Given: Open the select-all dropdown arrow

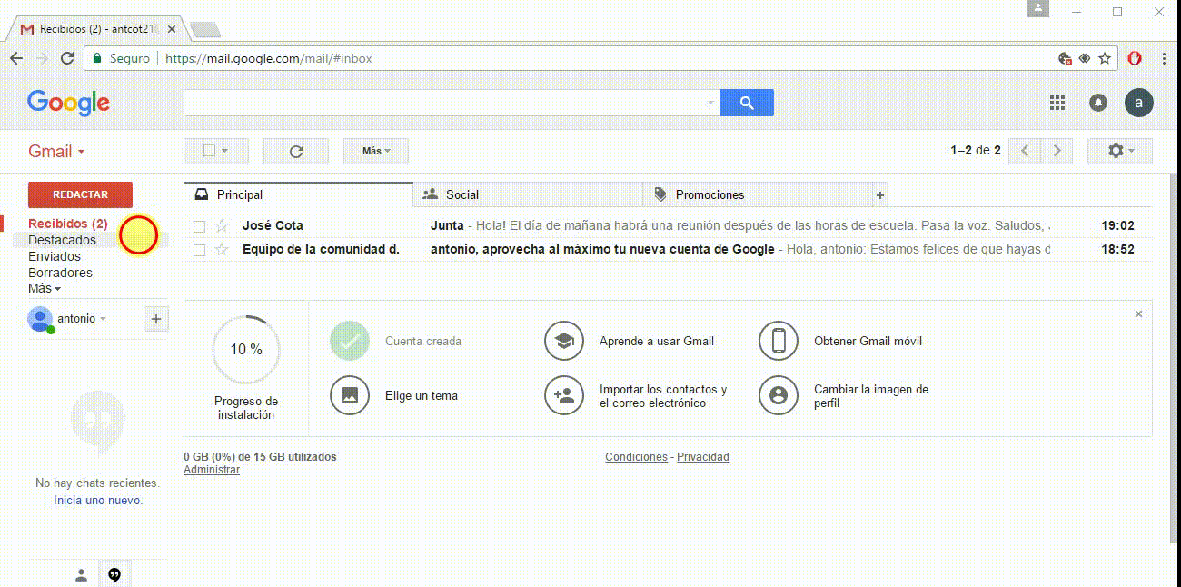Looking at the screenshot, I should (x=224, y=152).
